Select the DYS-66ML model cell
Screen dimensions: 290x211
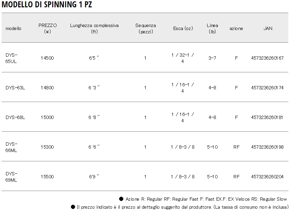(11, 147)
